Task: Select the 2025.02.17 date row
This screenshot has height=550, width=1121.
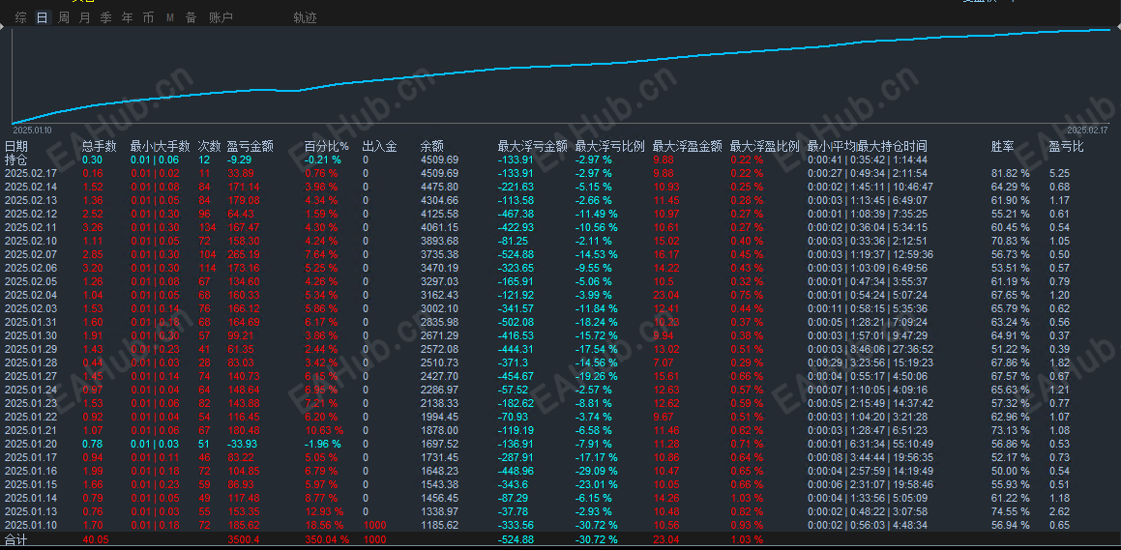Action: tap(561, 174)
